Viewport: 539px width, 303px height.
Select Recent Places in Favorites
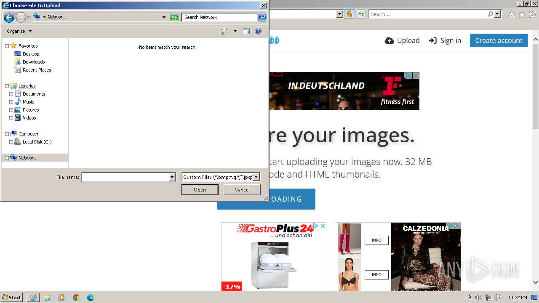37,70
